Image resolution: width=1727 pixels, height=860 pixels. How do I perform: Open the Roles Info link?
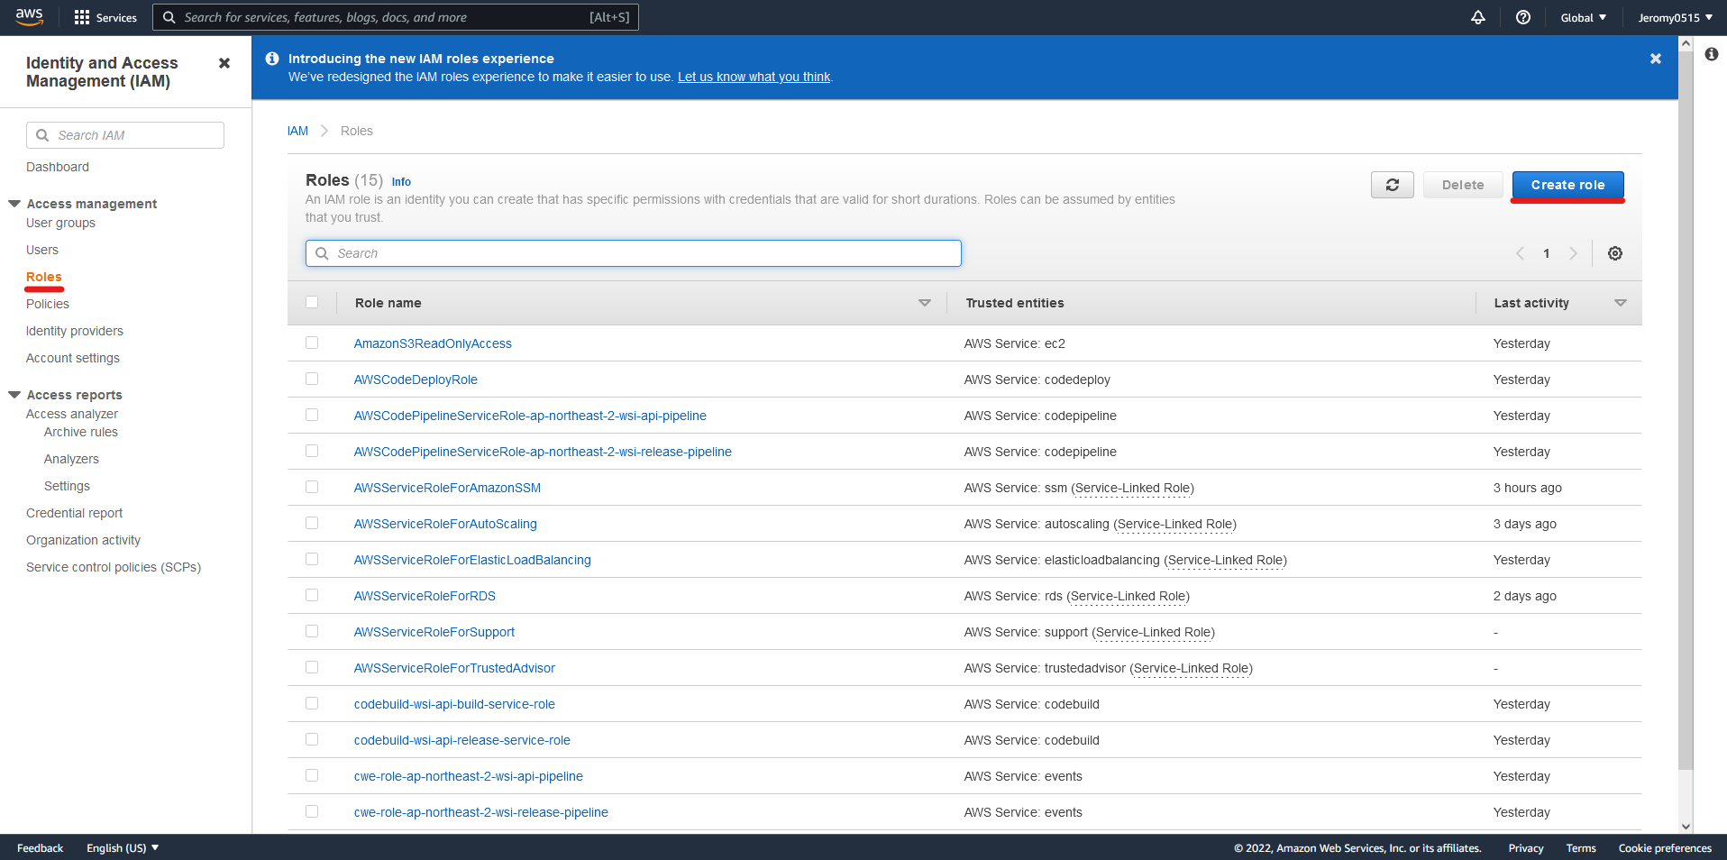click(x=401, y=182)
